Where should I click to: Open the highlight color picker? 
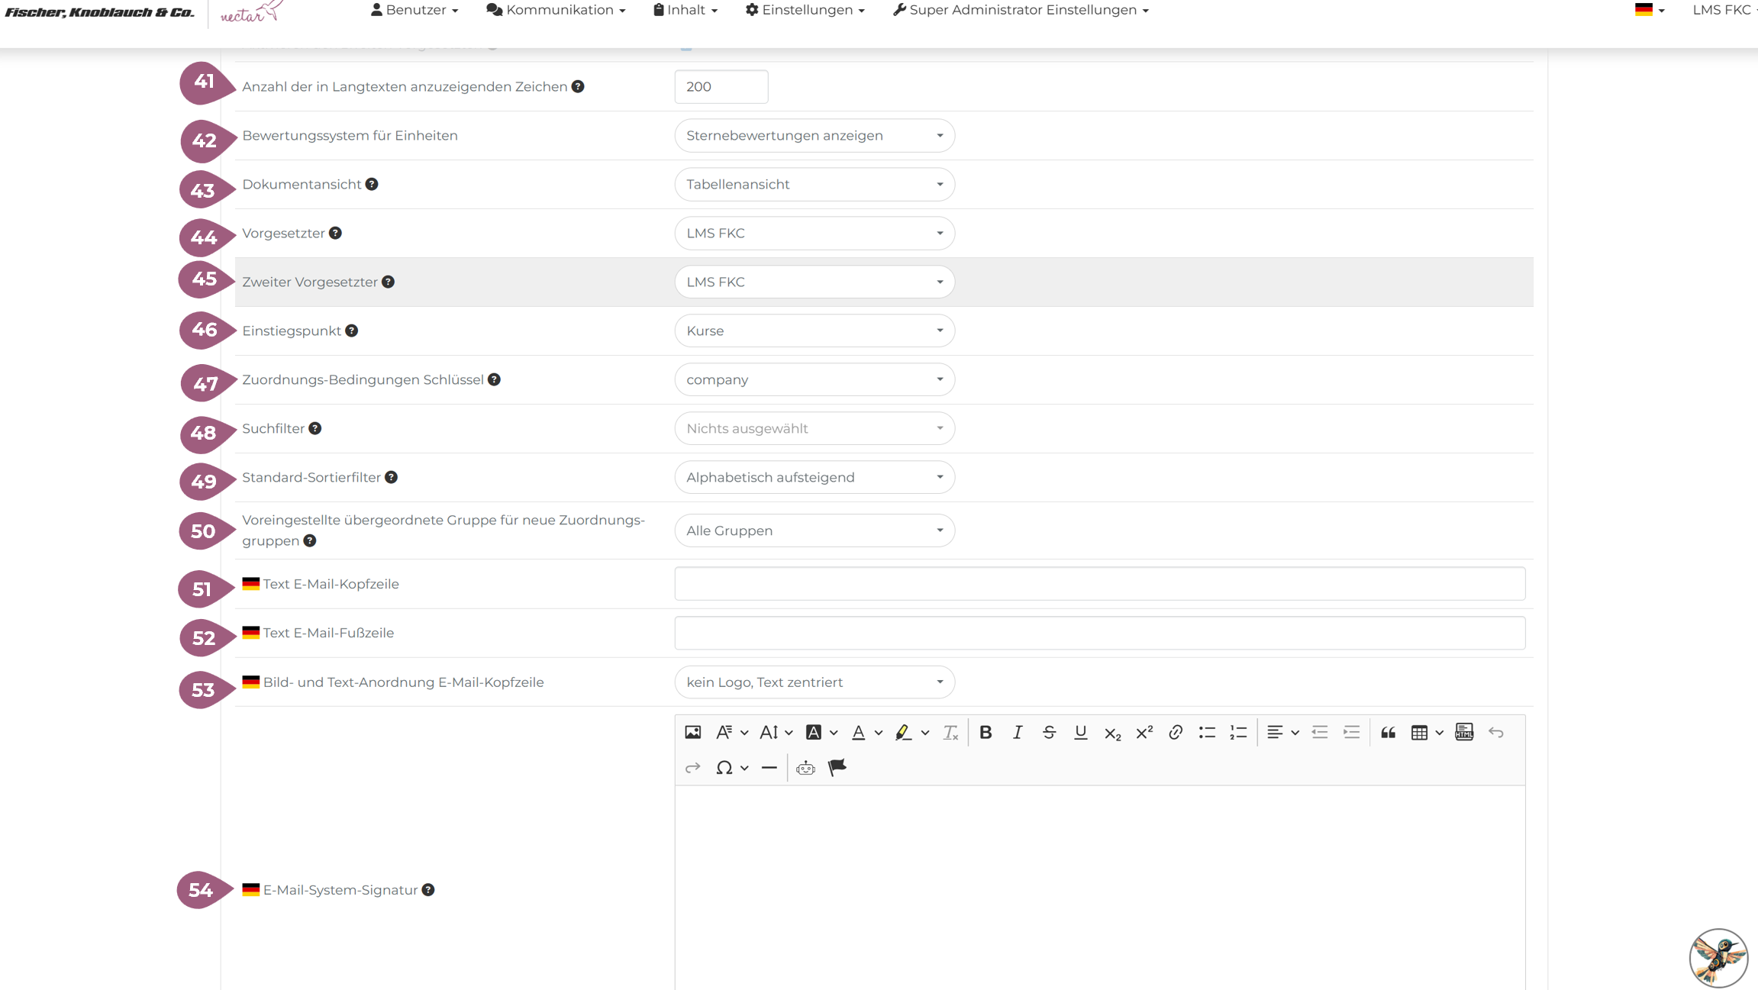[x=903, y=732]
